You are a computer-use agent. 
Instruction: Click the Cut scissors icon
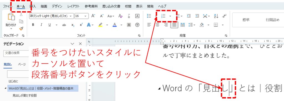[21, 14]
